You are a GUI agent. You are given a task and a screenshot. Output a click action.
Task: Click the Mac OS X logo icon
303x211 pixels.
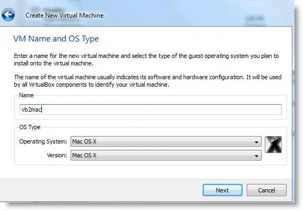[x=273, y=145]
